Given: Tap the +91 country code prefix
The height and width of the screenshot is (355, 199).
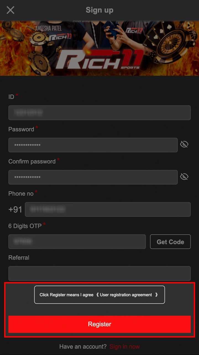Looking at the screenshot, I should (15, 209).
